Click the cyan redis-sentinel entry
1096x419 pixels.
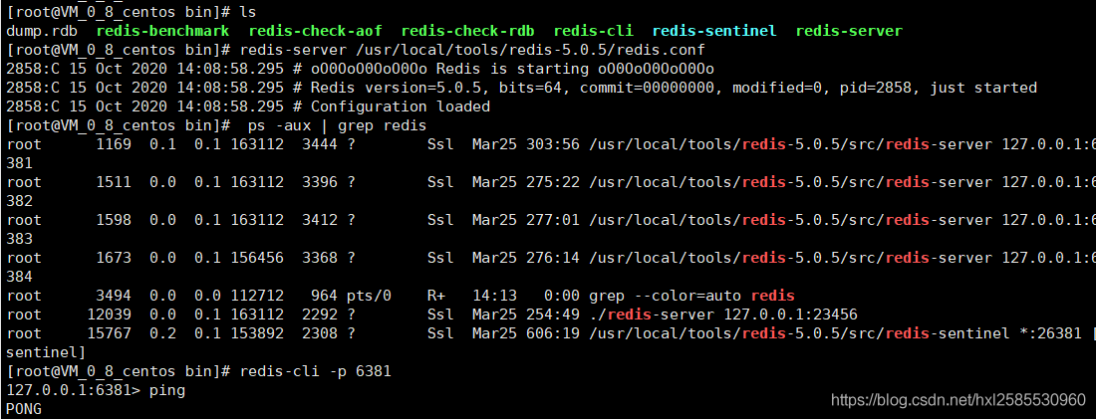coord(713,31)
